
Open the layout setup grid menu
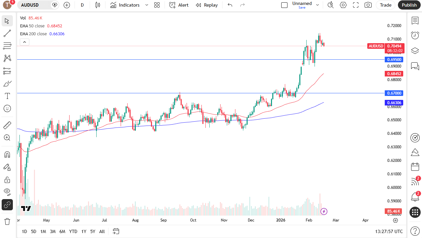[x=157, y=5]
